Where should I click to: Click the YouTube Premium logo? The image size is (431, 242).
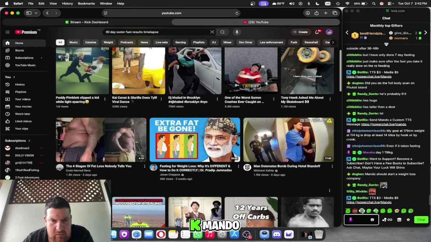click(x=28, y=32)
